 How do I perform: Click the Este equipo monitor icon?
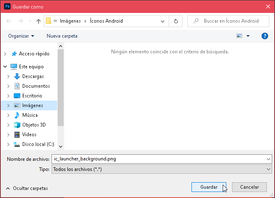coord(14,67)
